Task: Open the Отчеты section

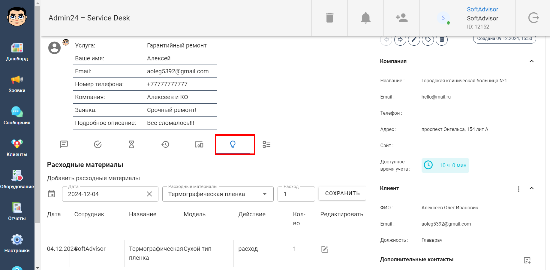Action: [x=17, y=212]
